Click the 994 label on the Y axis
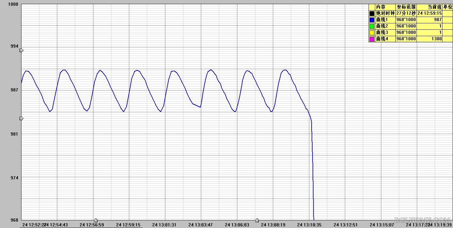 coord(14,46)
